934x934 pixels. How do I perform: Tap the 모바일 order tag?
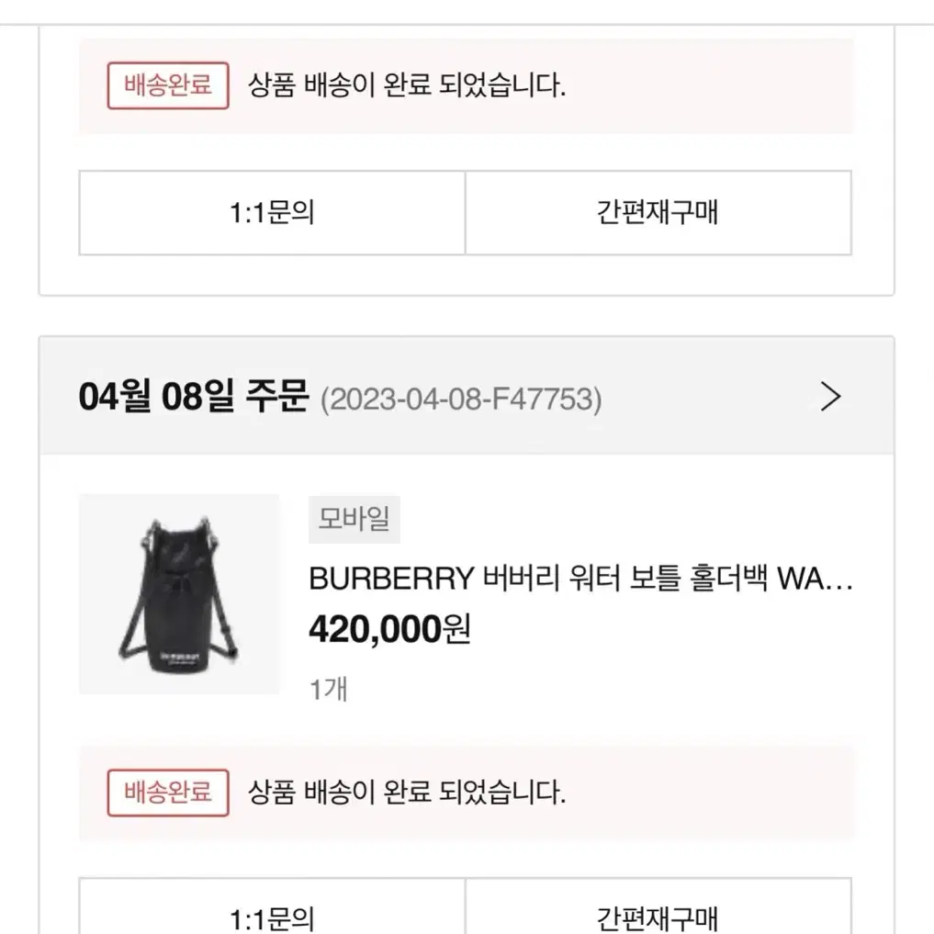pyautogui.click(x=354, y=519)
